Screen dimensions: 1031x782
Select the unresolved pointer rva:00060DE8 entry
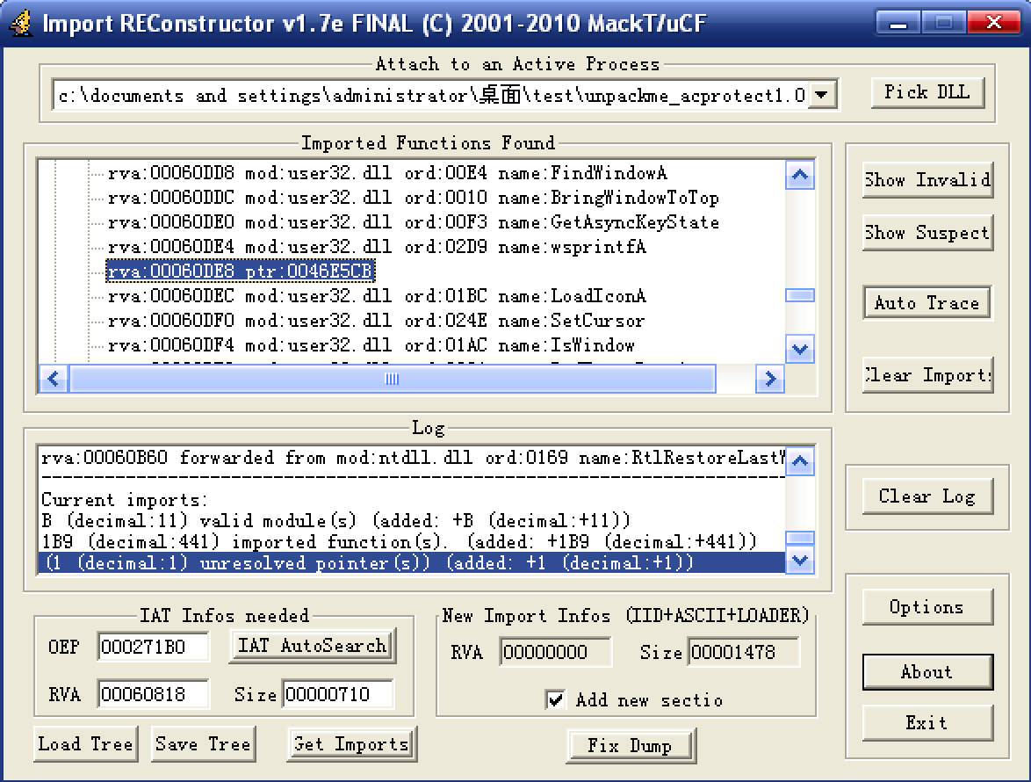[241, 272]
